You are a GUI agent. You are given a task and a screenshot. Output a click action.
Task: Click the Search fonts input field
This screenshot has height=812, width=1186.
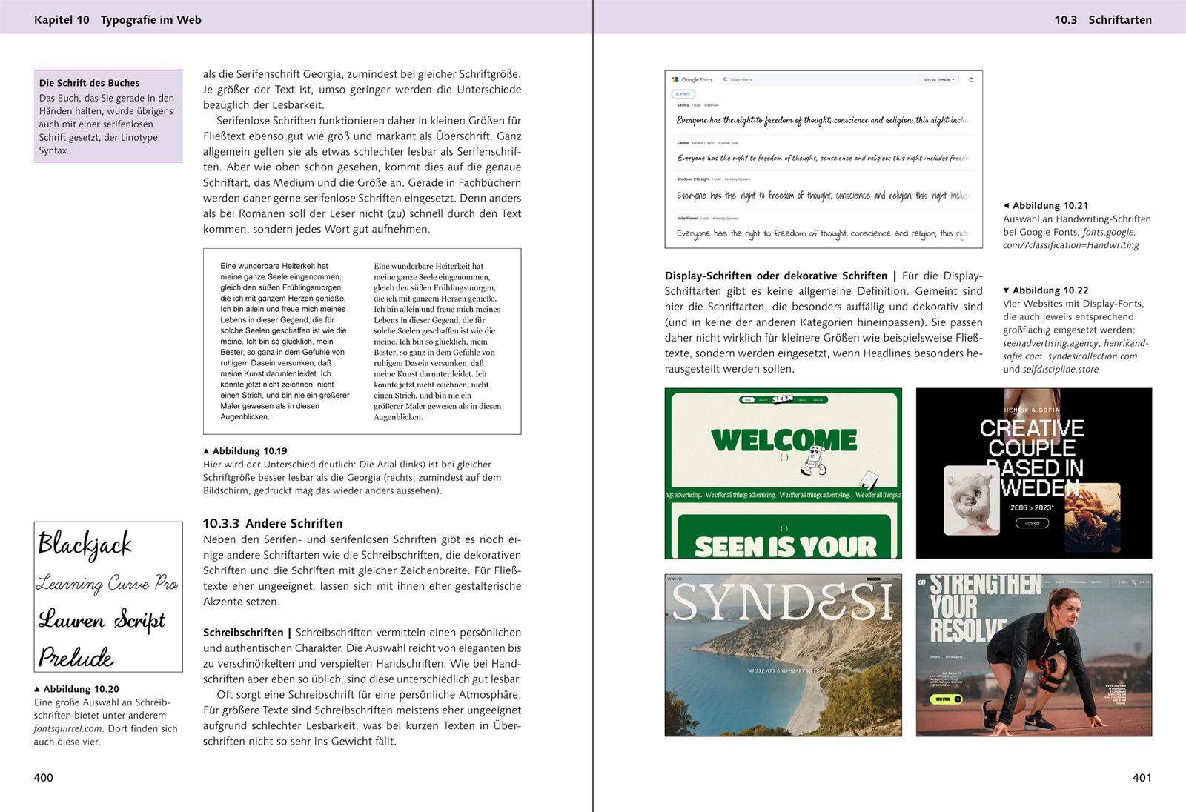[819, 79]
